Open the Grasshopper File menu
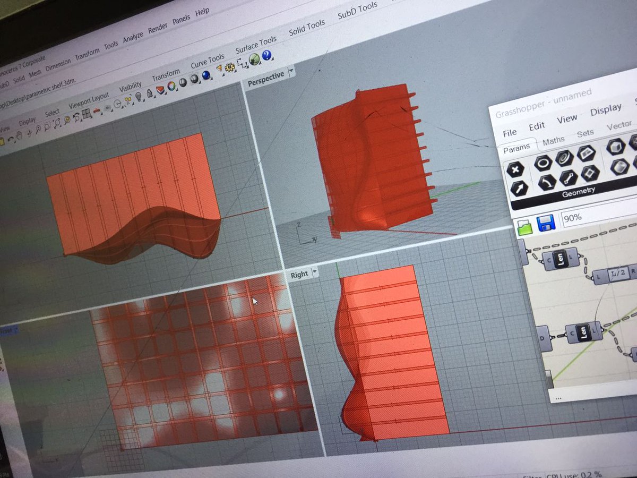This screenshot has width=637, height=478. (510, 132)
